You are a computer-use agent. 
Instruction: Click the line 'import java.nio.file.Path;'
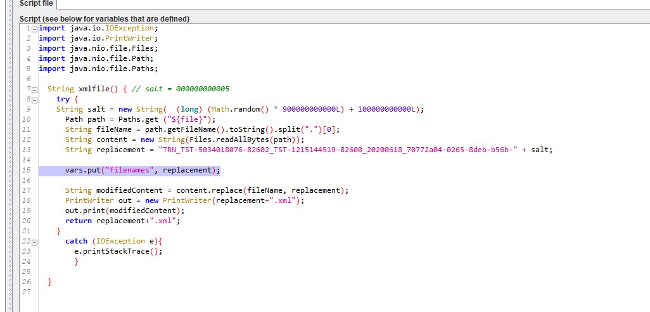pyautogui.click(x=96, y=58)
